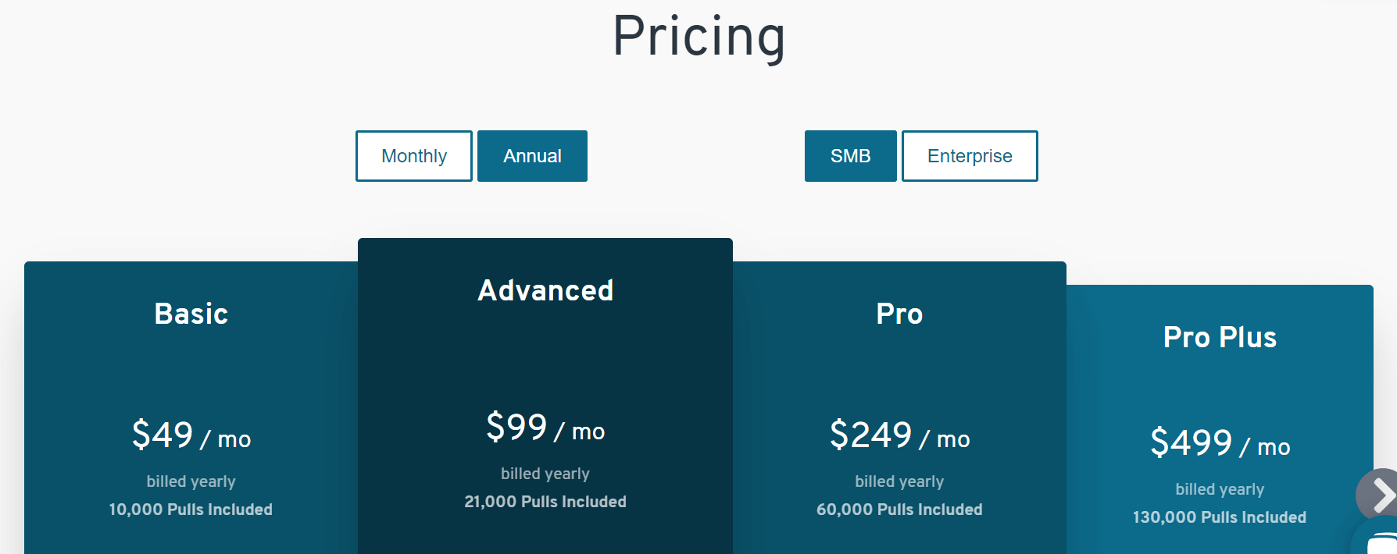Screen dimensions: 1397x554
Task: Choose the SMB plan category
Action: tap(851, 156)
